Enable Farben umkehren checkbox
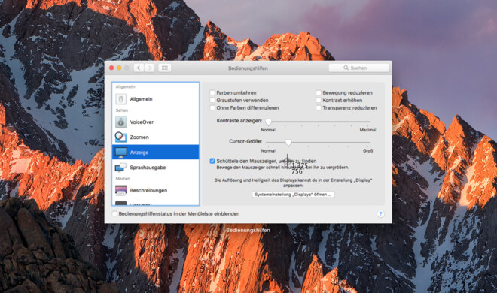This screenshot has height=293, width=497. (212, 92)
